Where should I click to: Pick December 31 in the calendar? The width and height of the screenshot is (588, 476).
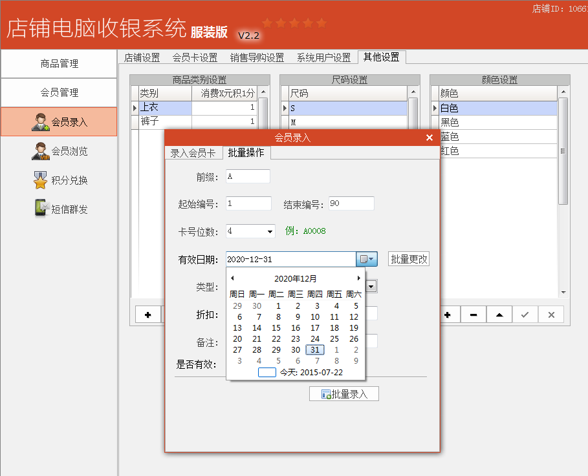tap(314, 350)
